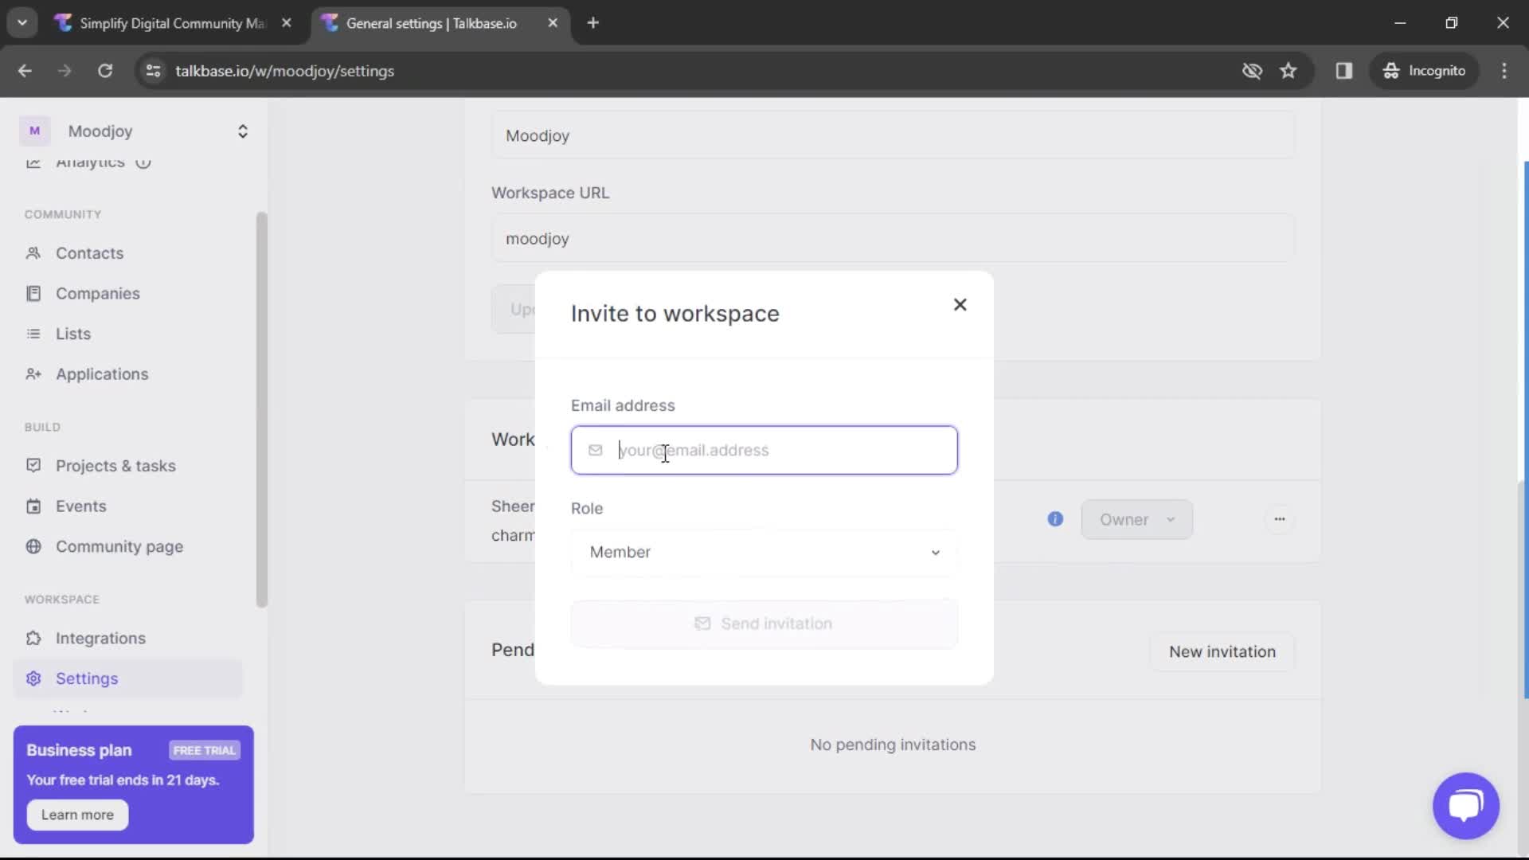Click Learn more on Business plan
The width and height of the screenshot is (1529, 860).
[78, 814]
